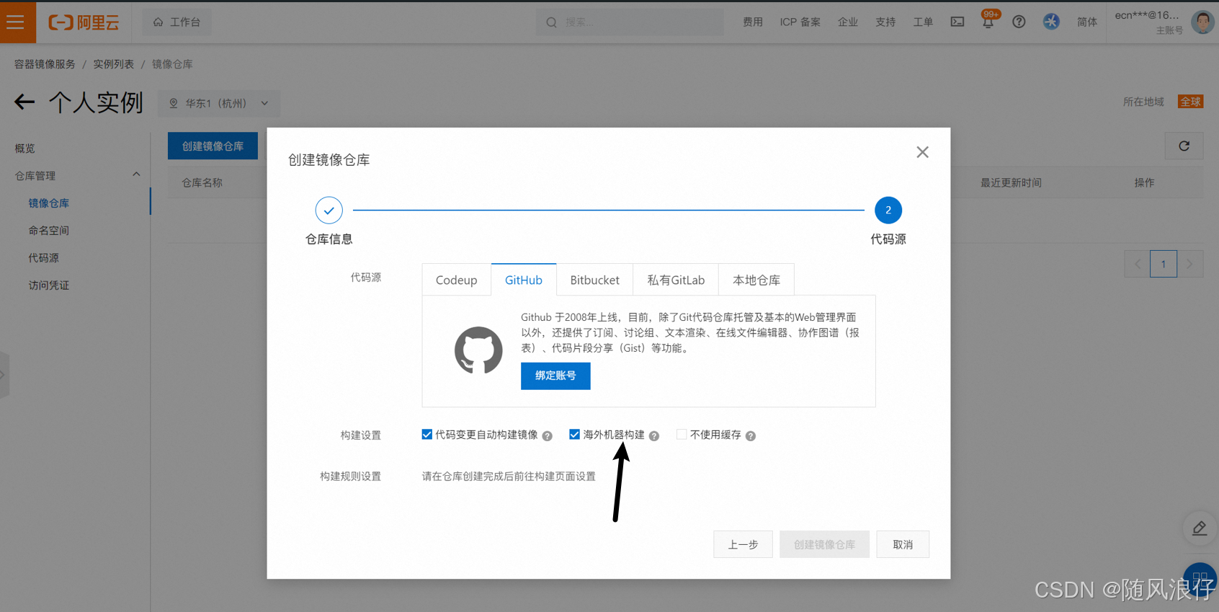Open the notifications bell
The width and height of the screenshot is (1219, 612).
(x=988, y=21)
